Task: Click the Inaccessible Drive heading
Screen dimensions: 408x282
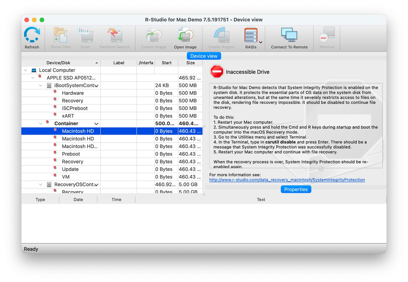Action: click(x=248, y=72)
